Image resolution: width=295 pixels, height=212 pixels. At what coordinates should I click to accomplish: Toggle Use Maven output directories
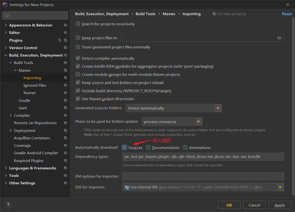(x=78, y=99)
